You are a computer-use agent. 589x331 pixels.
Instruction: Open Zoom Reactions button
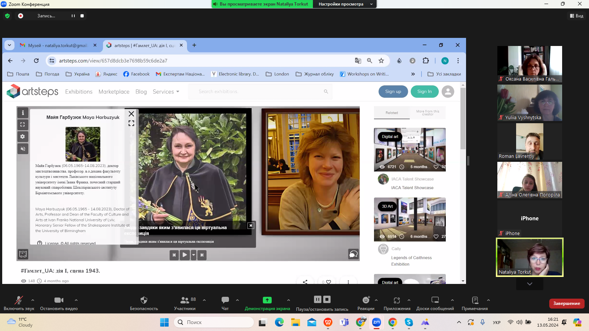[366, 303]
